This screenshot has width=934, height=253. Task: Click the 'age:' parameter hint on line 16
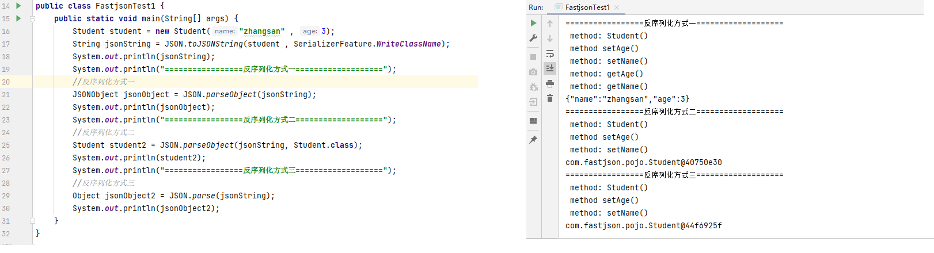point(310,32)
